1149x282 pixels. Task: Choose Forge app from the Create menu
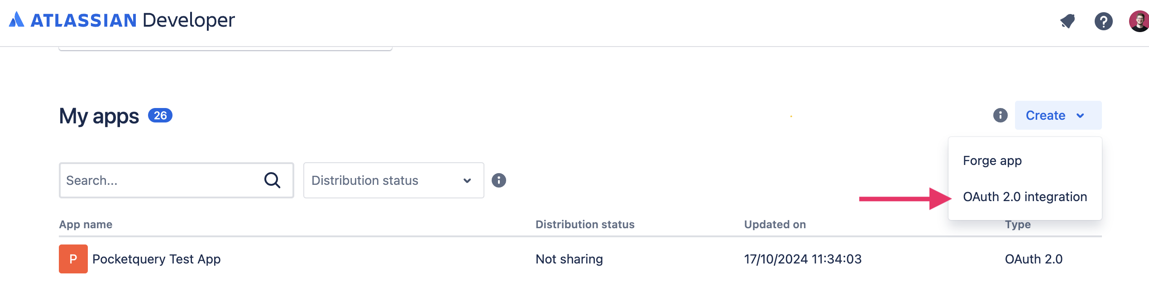pos(992,160)
